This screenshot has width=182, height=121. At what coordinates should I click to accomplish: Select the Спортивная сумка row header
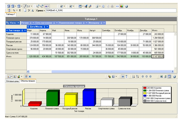[16, 49]
